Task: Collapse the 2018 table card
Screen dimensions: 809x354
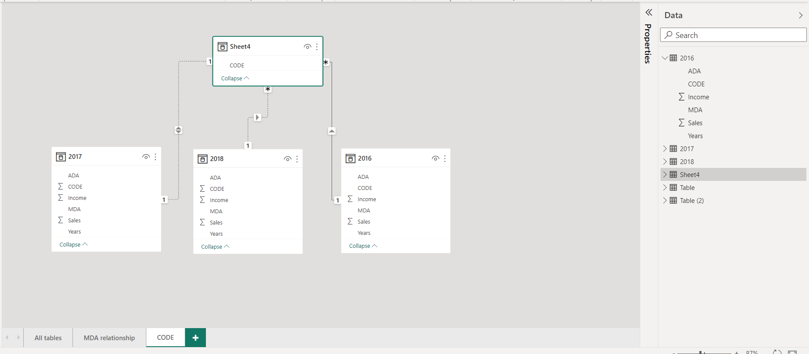Action: pyautogui.click(x=215, y=247)
